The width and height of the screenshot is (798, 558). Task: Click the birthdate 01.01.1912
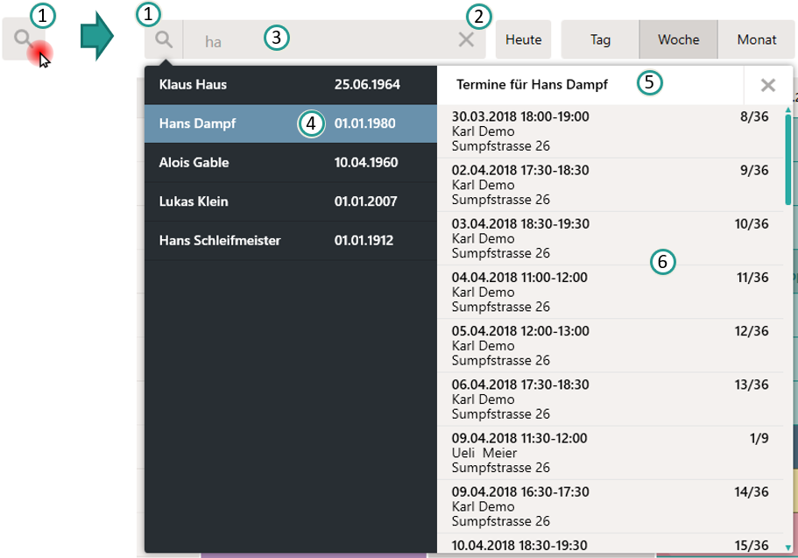click(x=364, y=240)
